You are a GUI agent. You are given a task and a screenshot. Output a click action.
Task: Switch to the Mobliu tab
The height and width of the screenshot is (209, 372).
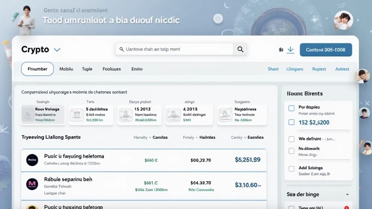pos(66,69)
